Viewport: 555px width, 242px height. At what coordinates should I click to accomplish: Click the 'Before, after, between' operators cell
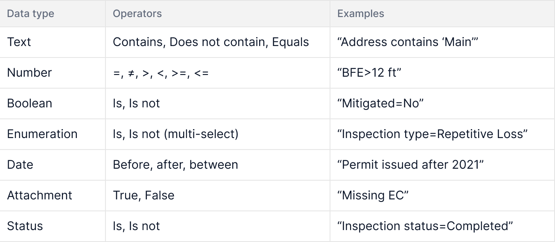click(x=175, y=165)
